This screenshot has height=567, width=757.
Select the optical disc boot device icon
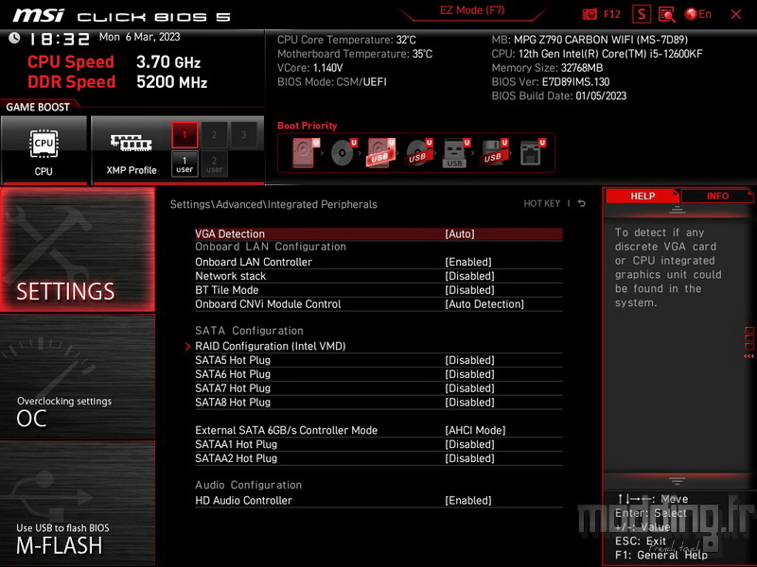[x=343, y=153]
